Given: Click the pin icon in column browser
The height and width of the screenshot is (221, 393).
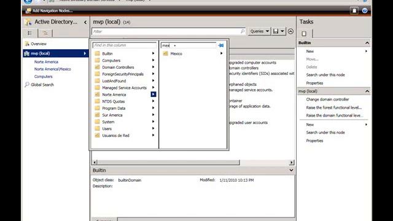Looking at the screenshot, I should point(221,45).
